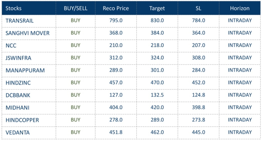Viewport: 263px width, 141px height.
Task: Select the Reco Price header cell
Action: (116, 8)
